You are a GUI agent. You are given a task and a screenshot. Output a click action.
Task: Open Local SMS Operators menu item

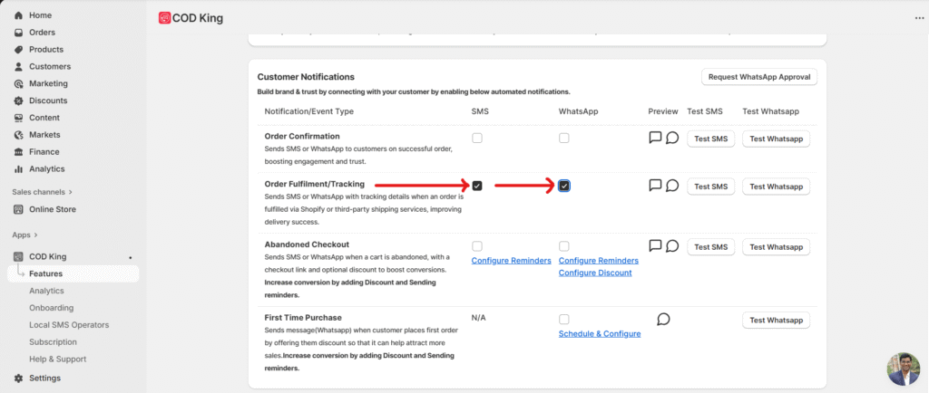pos(69,324)
